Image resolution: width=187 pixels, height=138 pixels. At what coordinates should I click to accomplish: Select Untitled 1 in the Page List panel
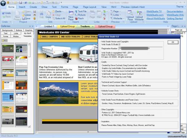point(179,33)
